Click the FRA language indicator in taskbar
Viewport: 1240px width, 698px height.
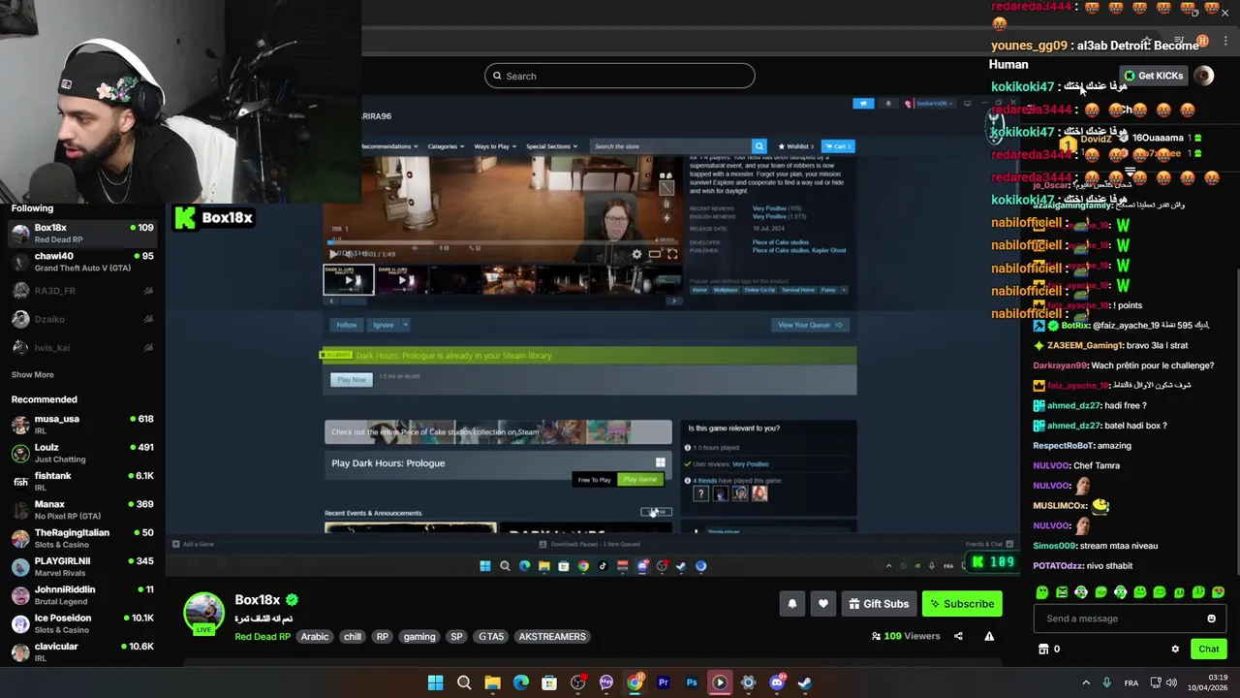click(1131, 682)
